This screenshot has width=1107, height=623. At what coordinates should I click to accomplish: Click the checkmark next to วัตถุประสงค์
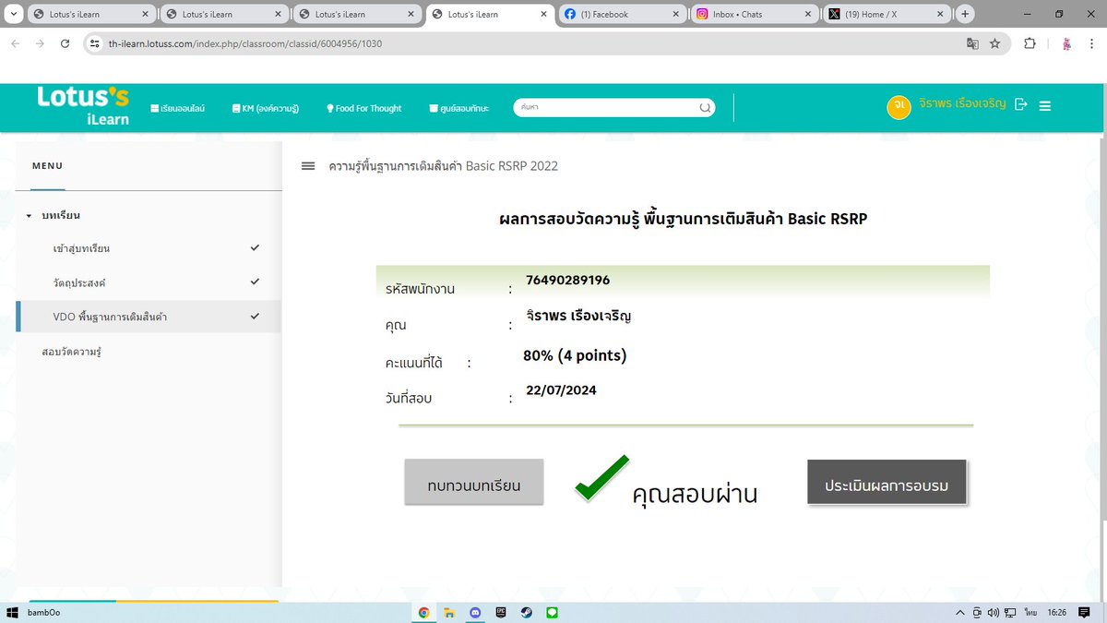255,282
